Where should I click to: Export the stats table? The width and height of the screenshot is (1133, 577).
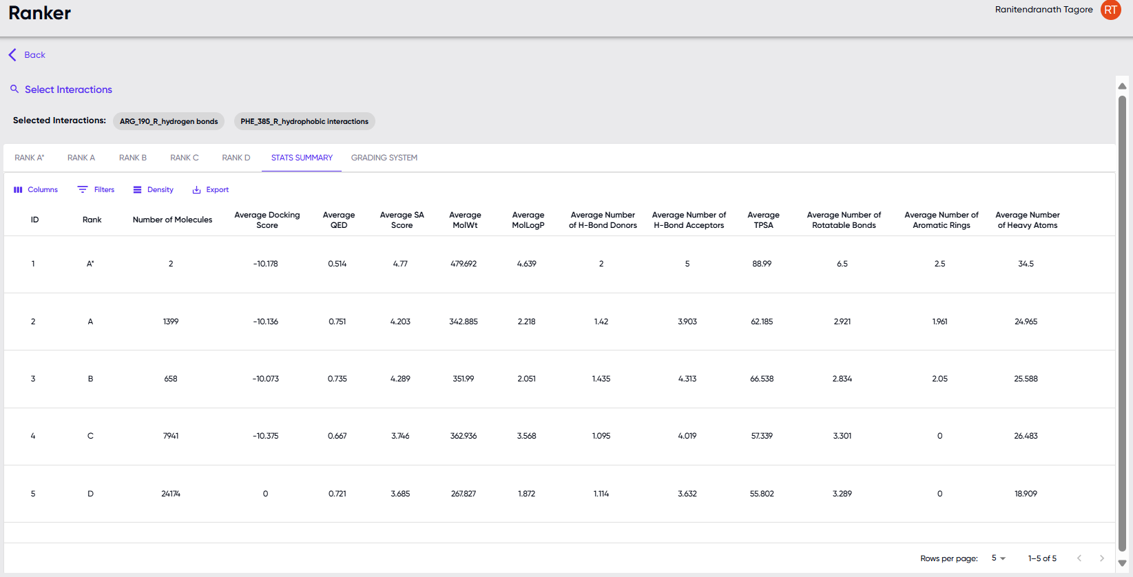click(211, 189)
